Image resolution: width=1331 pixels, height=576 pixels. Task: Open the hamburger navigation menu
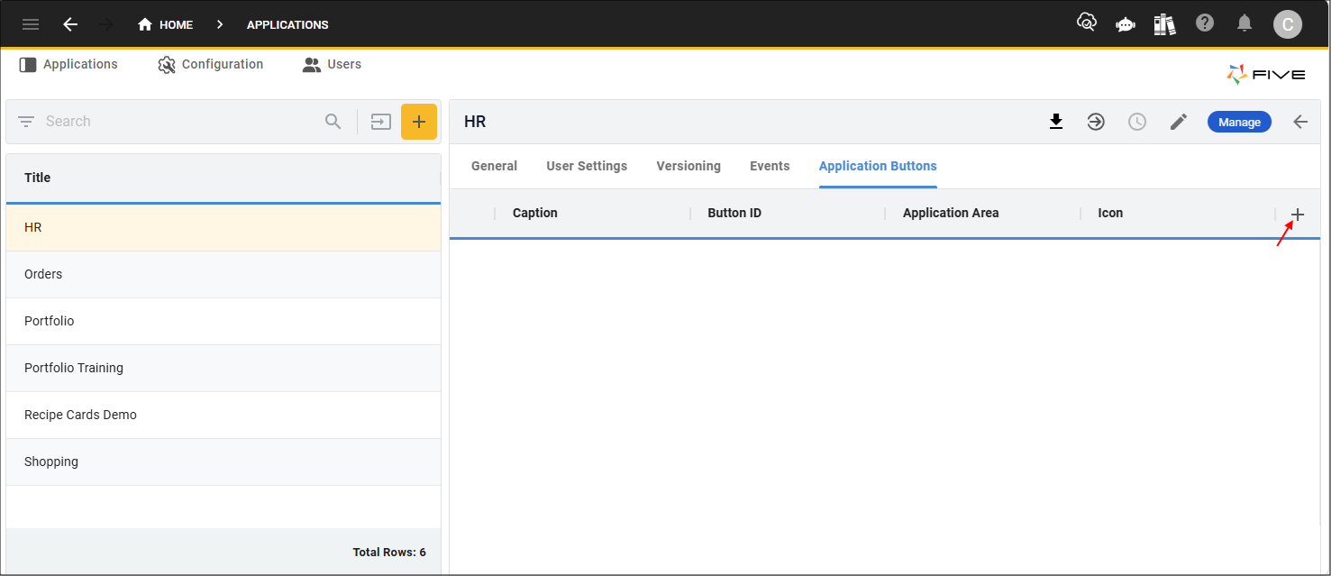click(x=30, y=24)
